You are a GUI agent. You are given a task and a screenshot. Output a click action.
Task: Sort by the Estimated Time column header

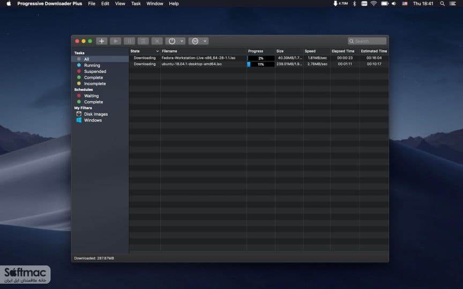tap(374, 51)
